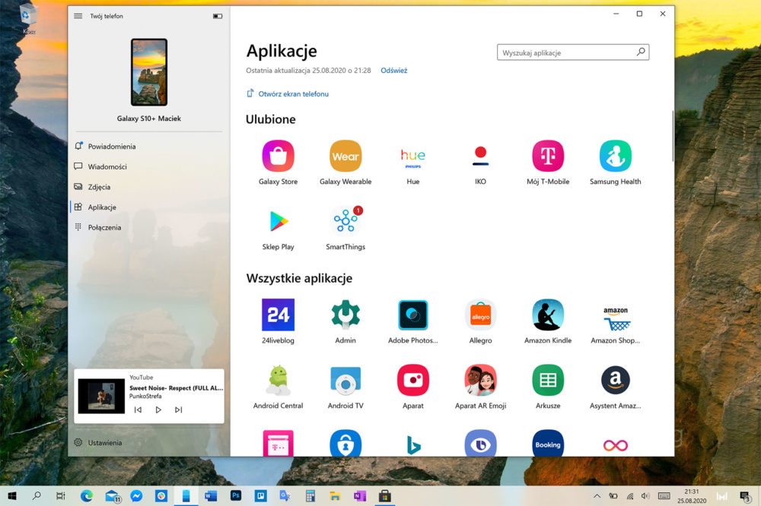Select Aplikacje in the sidebar
Screen dimensions: 761x506
pos(149,207)
